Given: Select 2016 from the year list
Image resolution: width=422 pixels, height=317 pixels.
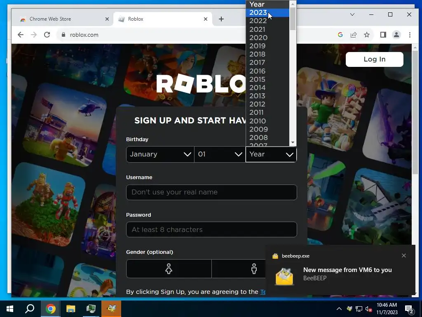Looking at the screenshot, I should pyautogui.click(x=267, y=71).
